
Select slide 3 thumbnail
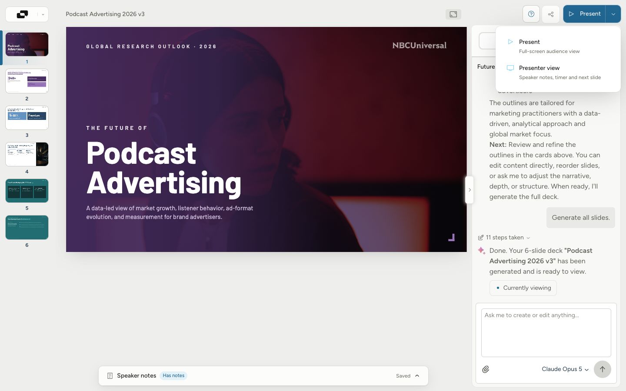27,117
